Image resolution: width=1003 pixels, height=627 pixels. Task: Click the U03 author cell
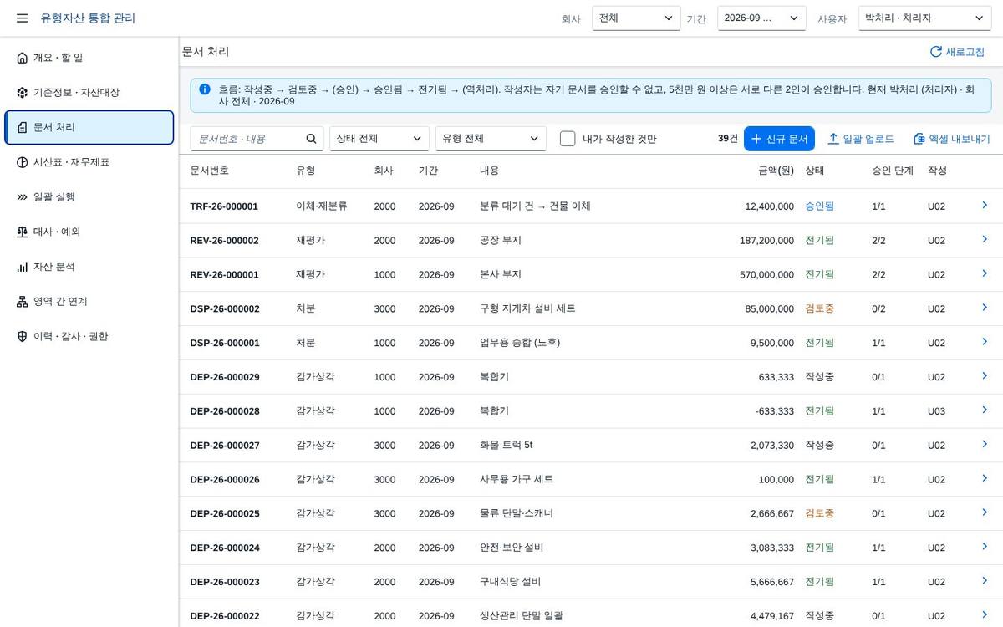pos(936,411)
